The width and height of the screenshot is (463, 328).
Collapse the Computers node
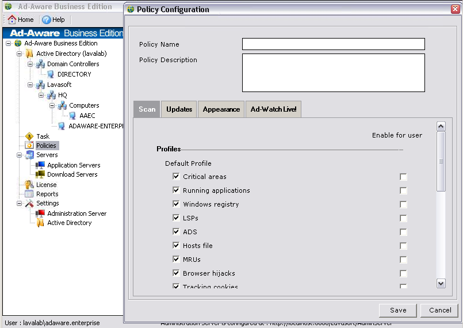coord(52,105)
